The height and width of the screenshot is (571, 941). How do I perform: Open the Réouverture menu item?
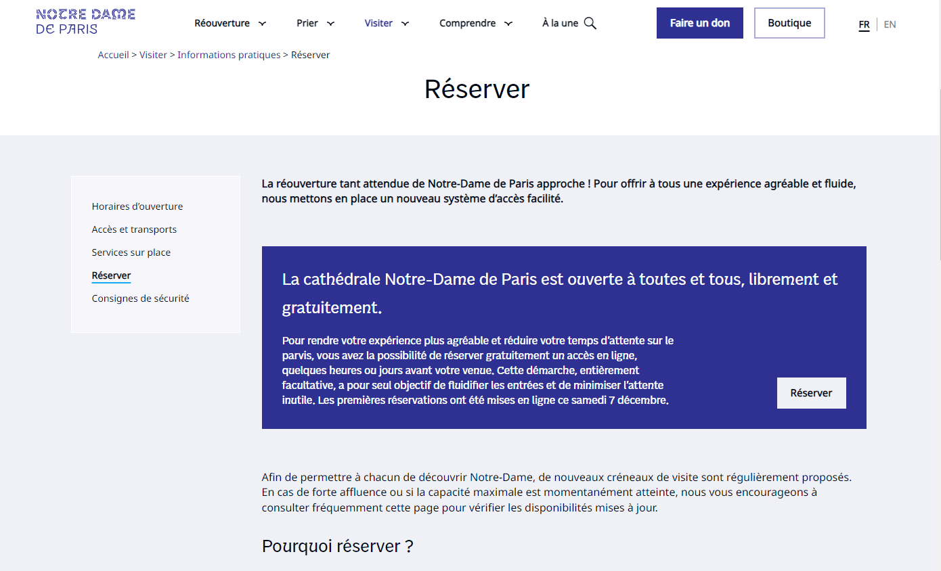(222, 23)
